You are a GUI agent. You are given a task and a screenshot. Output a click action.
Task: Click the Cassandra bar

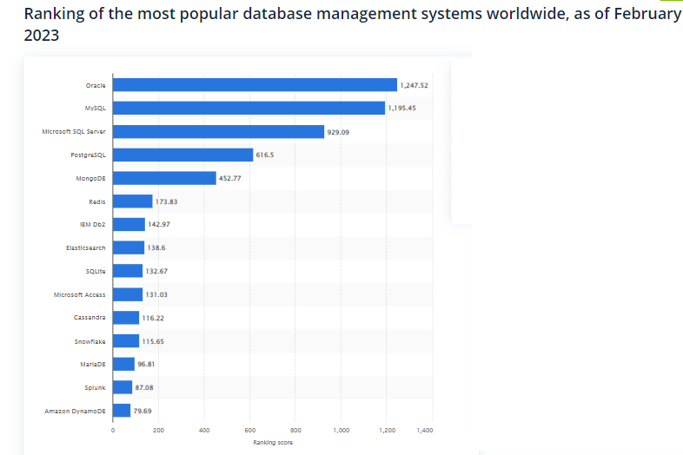(126, 318)
